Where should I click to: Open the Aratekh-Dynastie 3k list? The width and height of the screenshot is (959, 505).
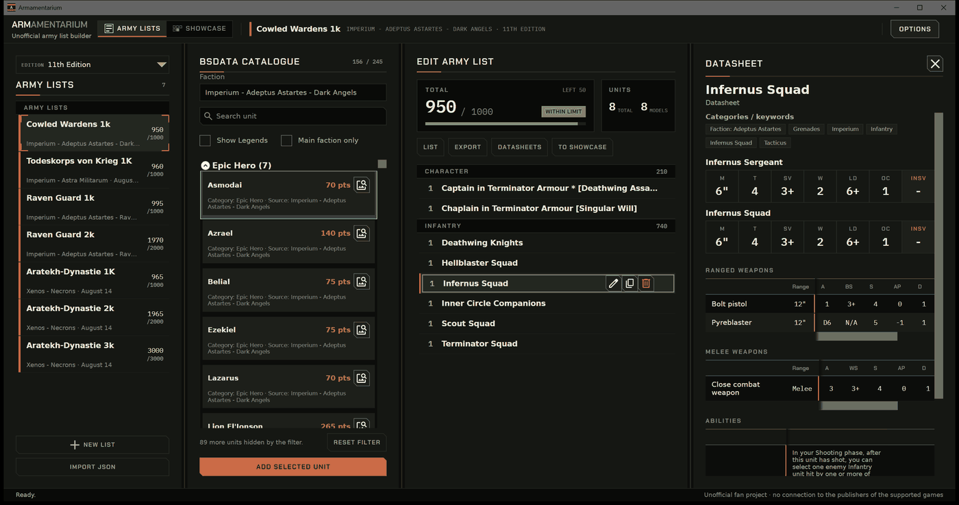click(x=94, y=355)
